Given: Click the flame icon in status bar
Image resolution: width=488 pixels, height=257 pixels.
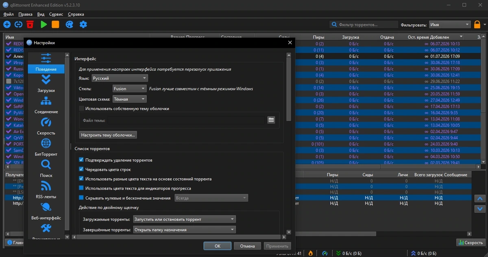Looking at the screenshot, I should [x=311, y=253].
